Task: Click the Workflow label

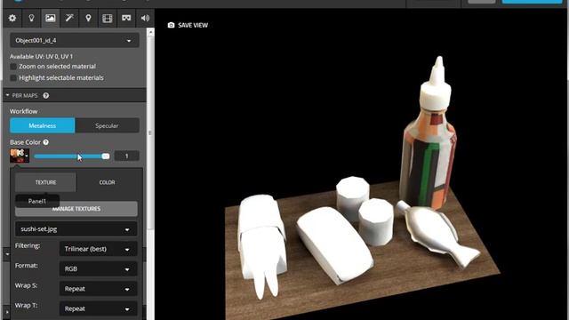Action: point(24,111)
